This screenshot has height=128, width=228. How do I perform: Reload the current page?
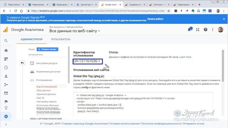point(16,11)
